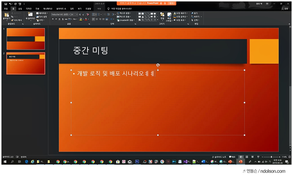Fit slide to current window
Image resolution: width=293 pixels, height=176 pixels.
(290, 157)
